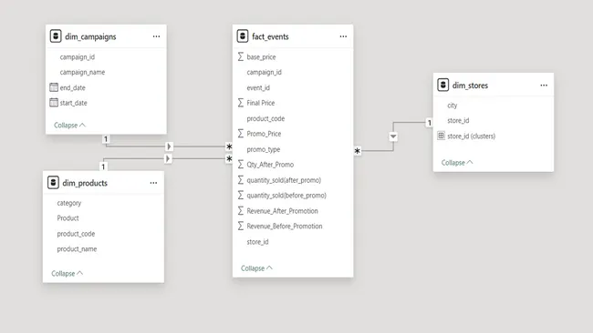Open dim_campaigns more options menu
Image resolution: width=593 pixels, height=333 pixels.
156,36
